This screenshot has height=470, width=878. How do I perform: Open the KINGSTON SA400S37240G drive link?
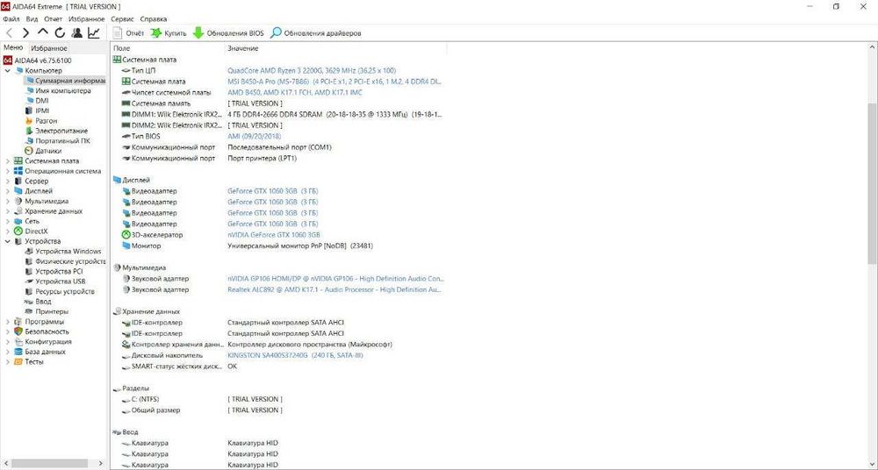click(x=295, y=355)
